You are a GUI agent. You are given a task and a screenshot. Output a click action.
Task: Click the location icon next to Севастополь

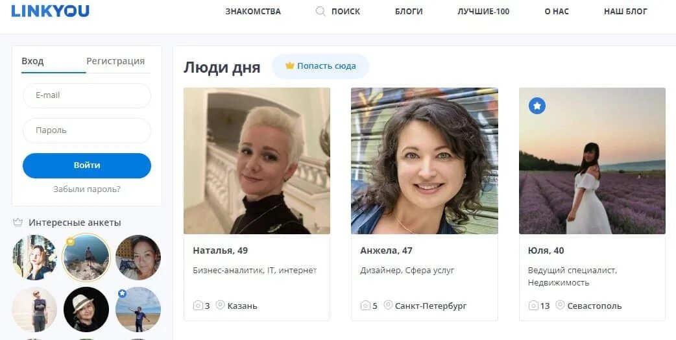[x=560, y=305]
